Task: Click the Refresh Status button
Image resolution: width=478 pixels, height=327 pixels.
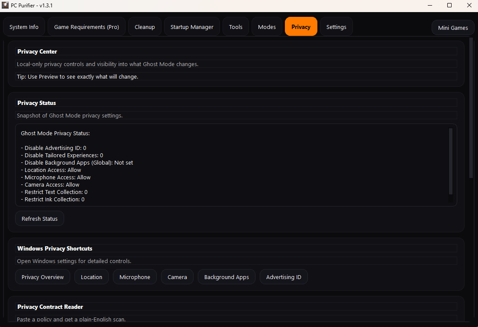Action: tap(39, 218)
